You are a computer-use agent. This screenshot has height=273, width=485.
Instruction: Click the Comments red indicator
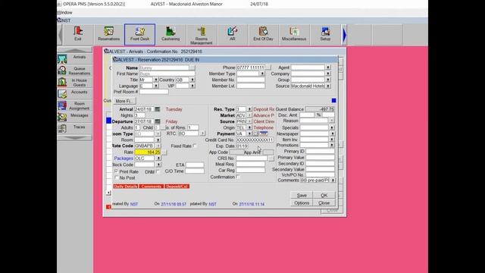coord(152,187)
